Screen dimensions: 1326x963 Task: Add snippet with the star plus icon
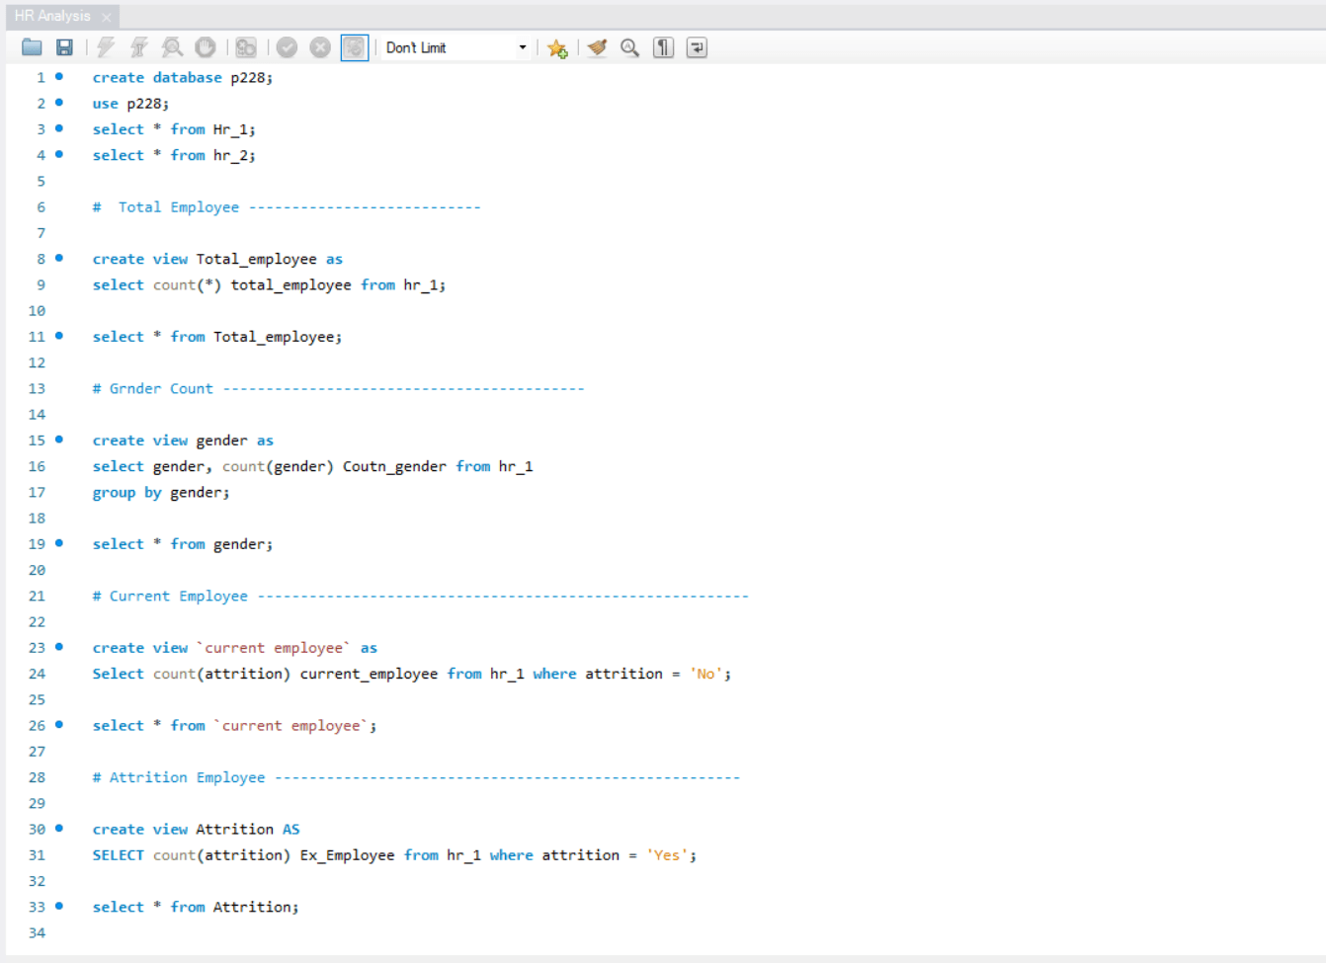(x=557, y=47)
